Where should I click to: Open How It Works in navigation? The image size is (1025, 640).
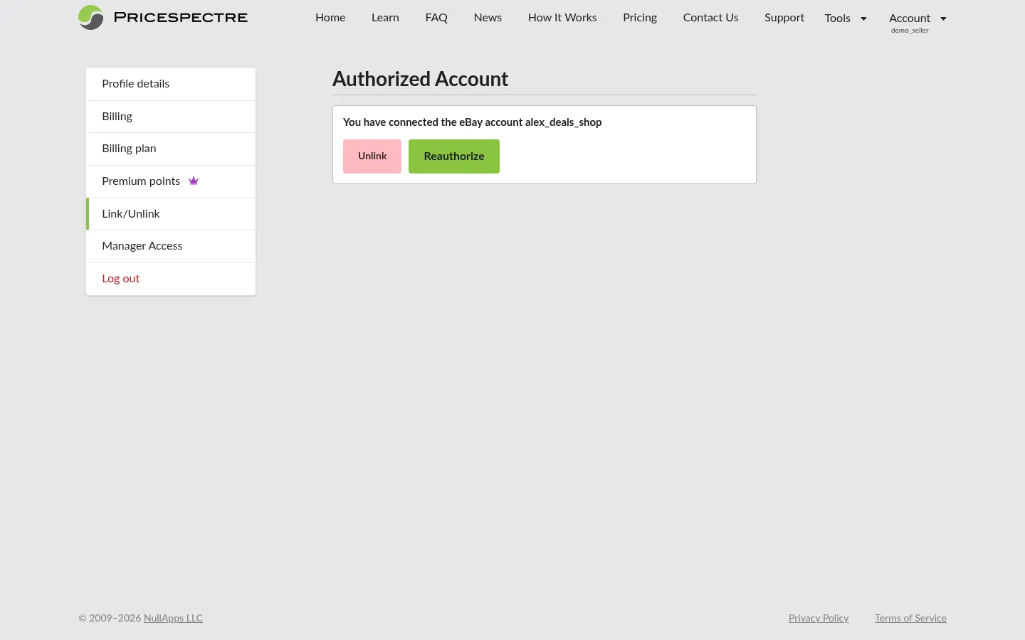click(x=562, y=18)
